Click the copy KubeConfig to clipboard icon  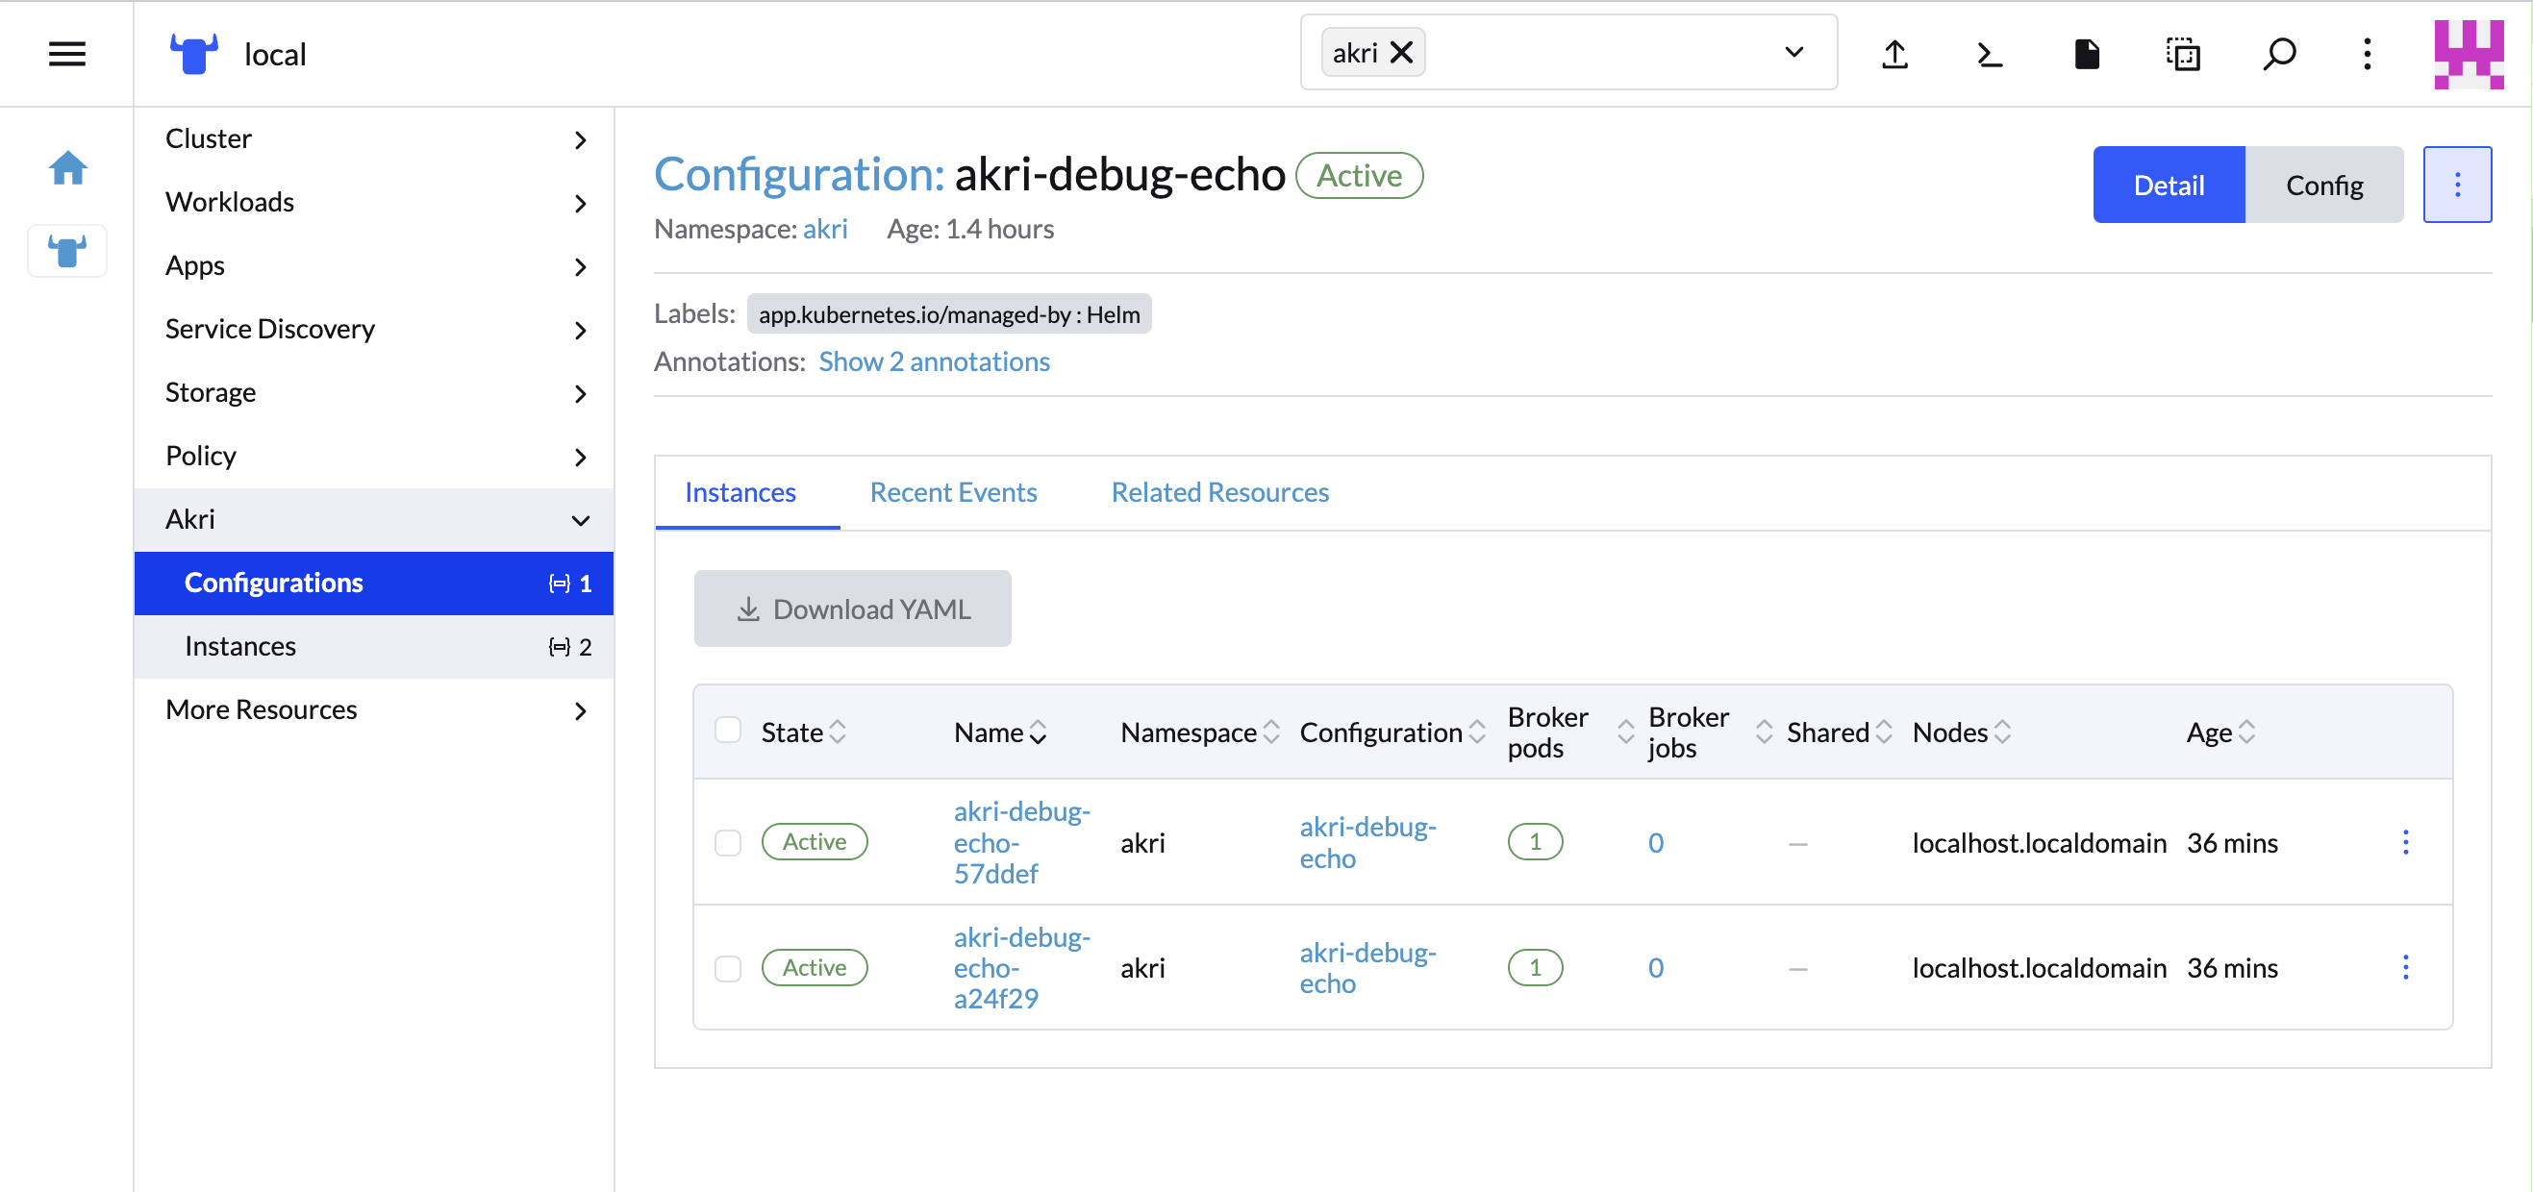click(2182, 53)
